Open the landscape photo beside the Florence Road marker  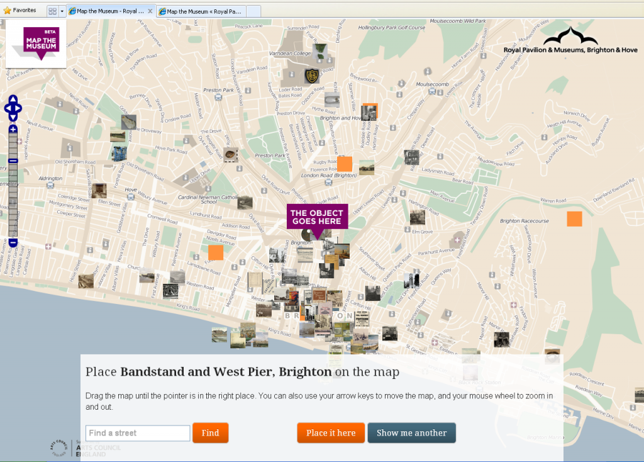[367, 167]
